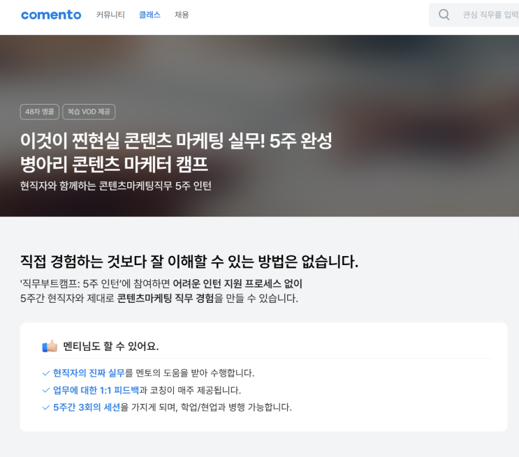
Task: Click the bold 콘텐츠마케팅 직무 경험 text
Action: [x=166, y=299]
